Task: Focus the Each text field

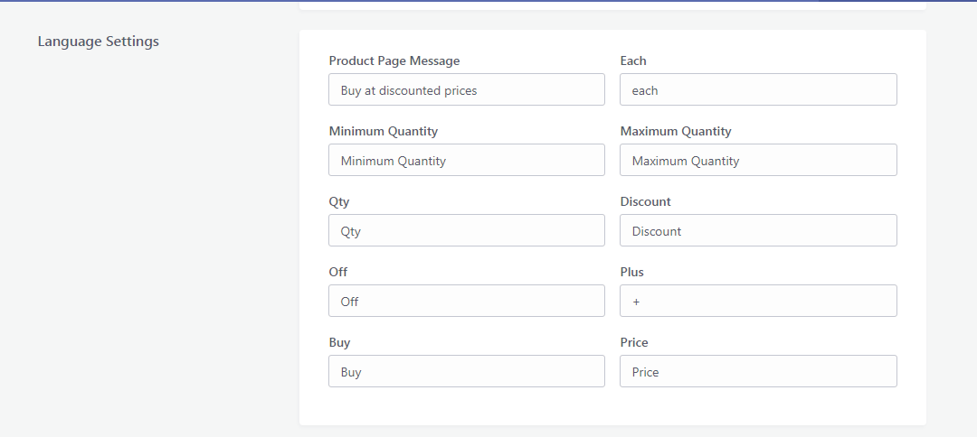Action: [x=758, y=90]
